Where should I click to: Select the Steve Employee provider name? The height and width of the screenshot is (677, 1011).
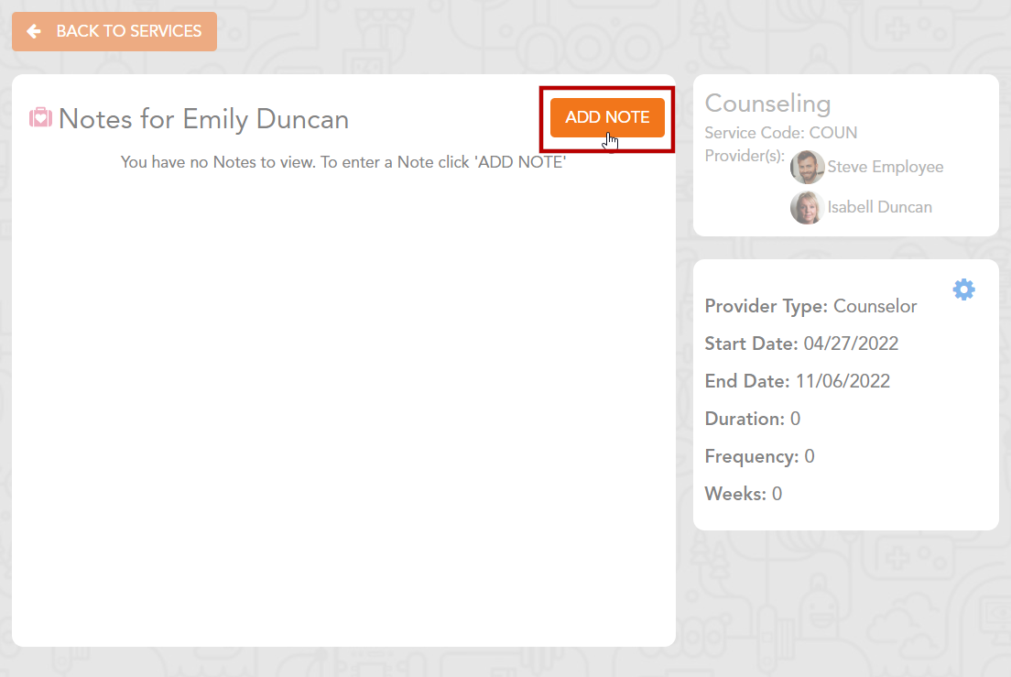tap(885, 167)
